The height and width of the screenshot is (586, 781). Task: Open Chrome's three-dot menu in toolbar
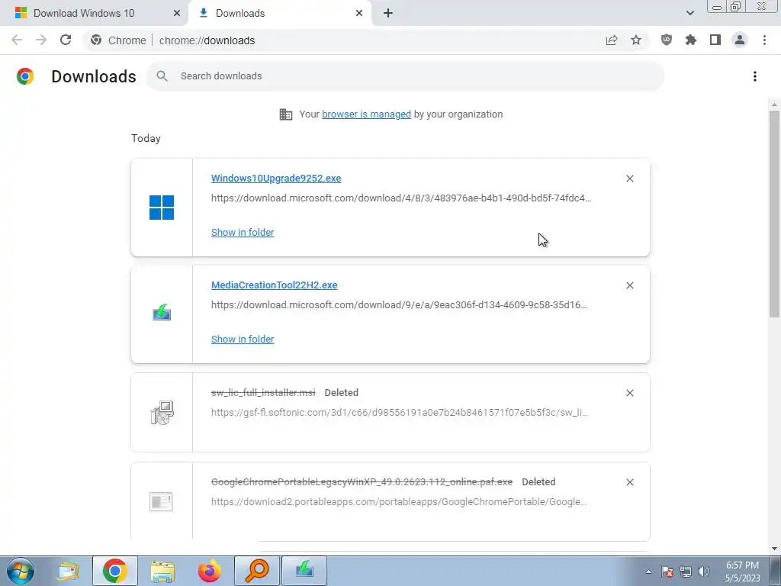pyautogui.click(x=764, y=40)
